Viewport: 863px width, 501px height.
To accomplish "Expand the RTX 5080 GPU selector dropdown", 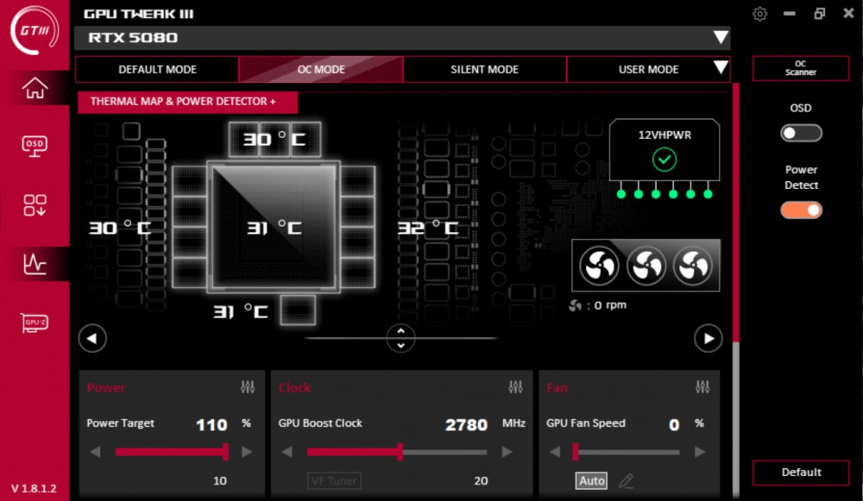I will (721, 37).
